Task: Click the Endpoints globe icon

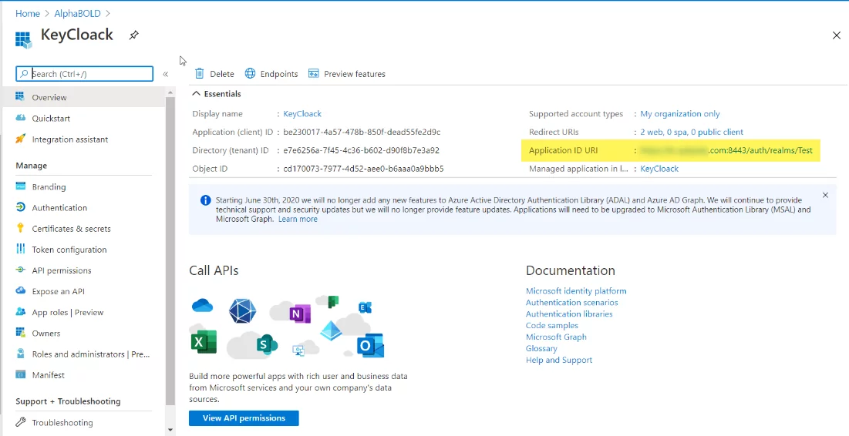Action: point(250,74)
